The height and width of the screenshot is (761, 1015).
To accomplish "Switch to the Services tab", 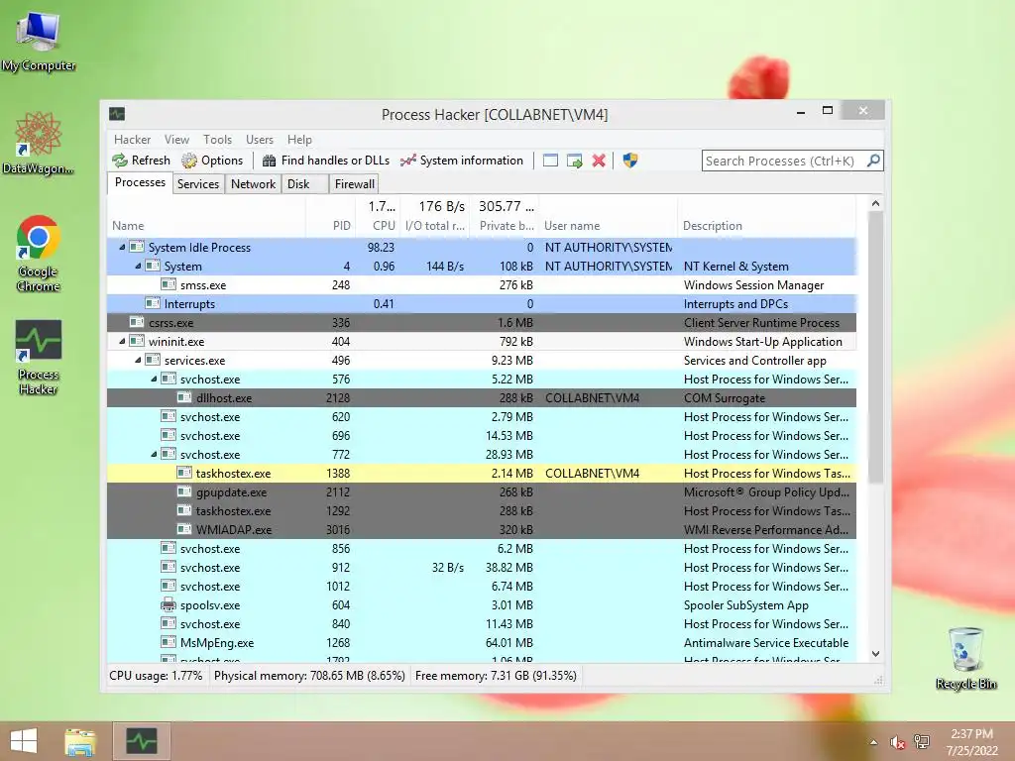I will click(198, 184).
